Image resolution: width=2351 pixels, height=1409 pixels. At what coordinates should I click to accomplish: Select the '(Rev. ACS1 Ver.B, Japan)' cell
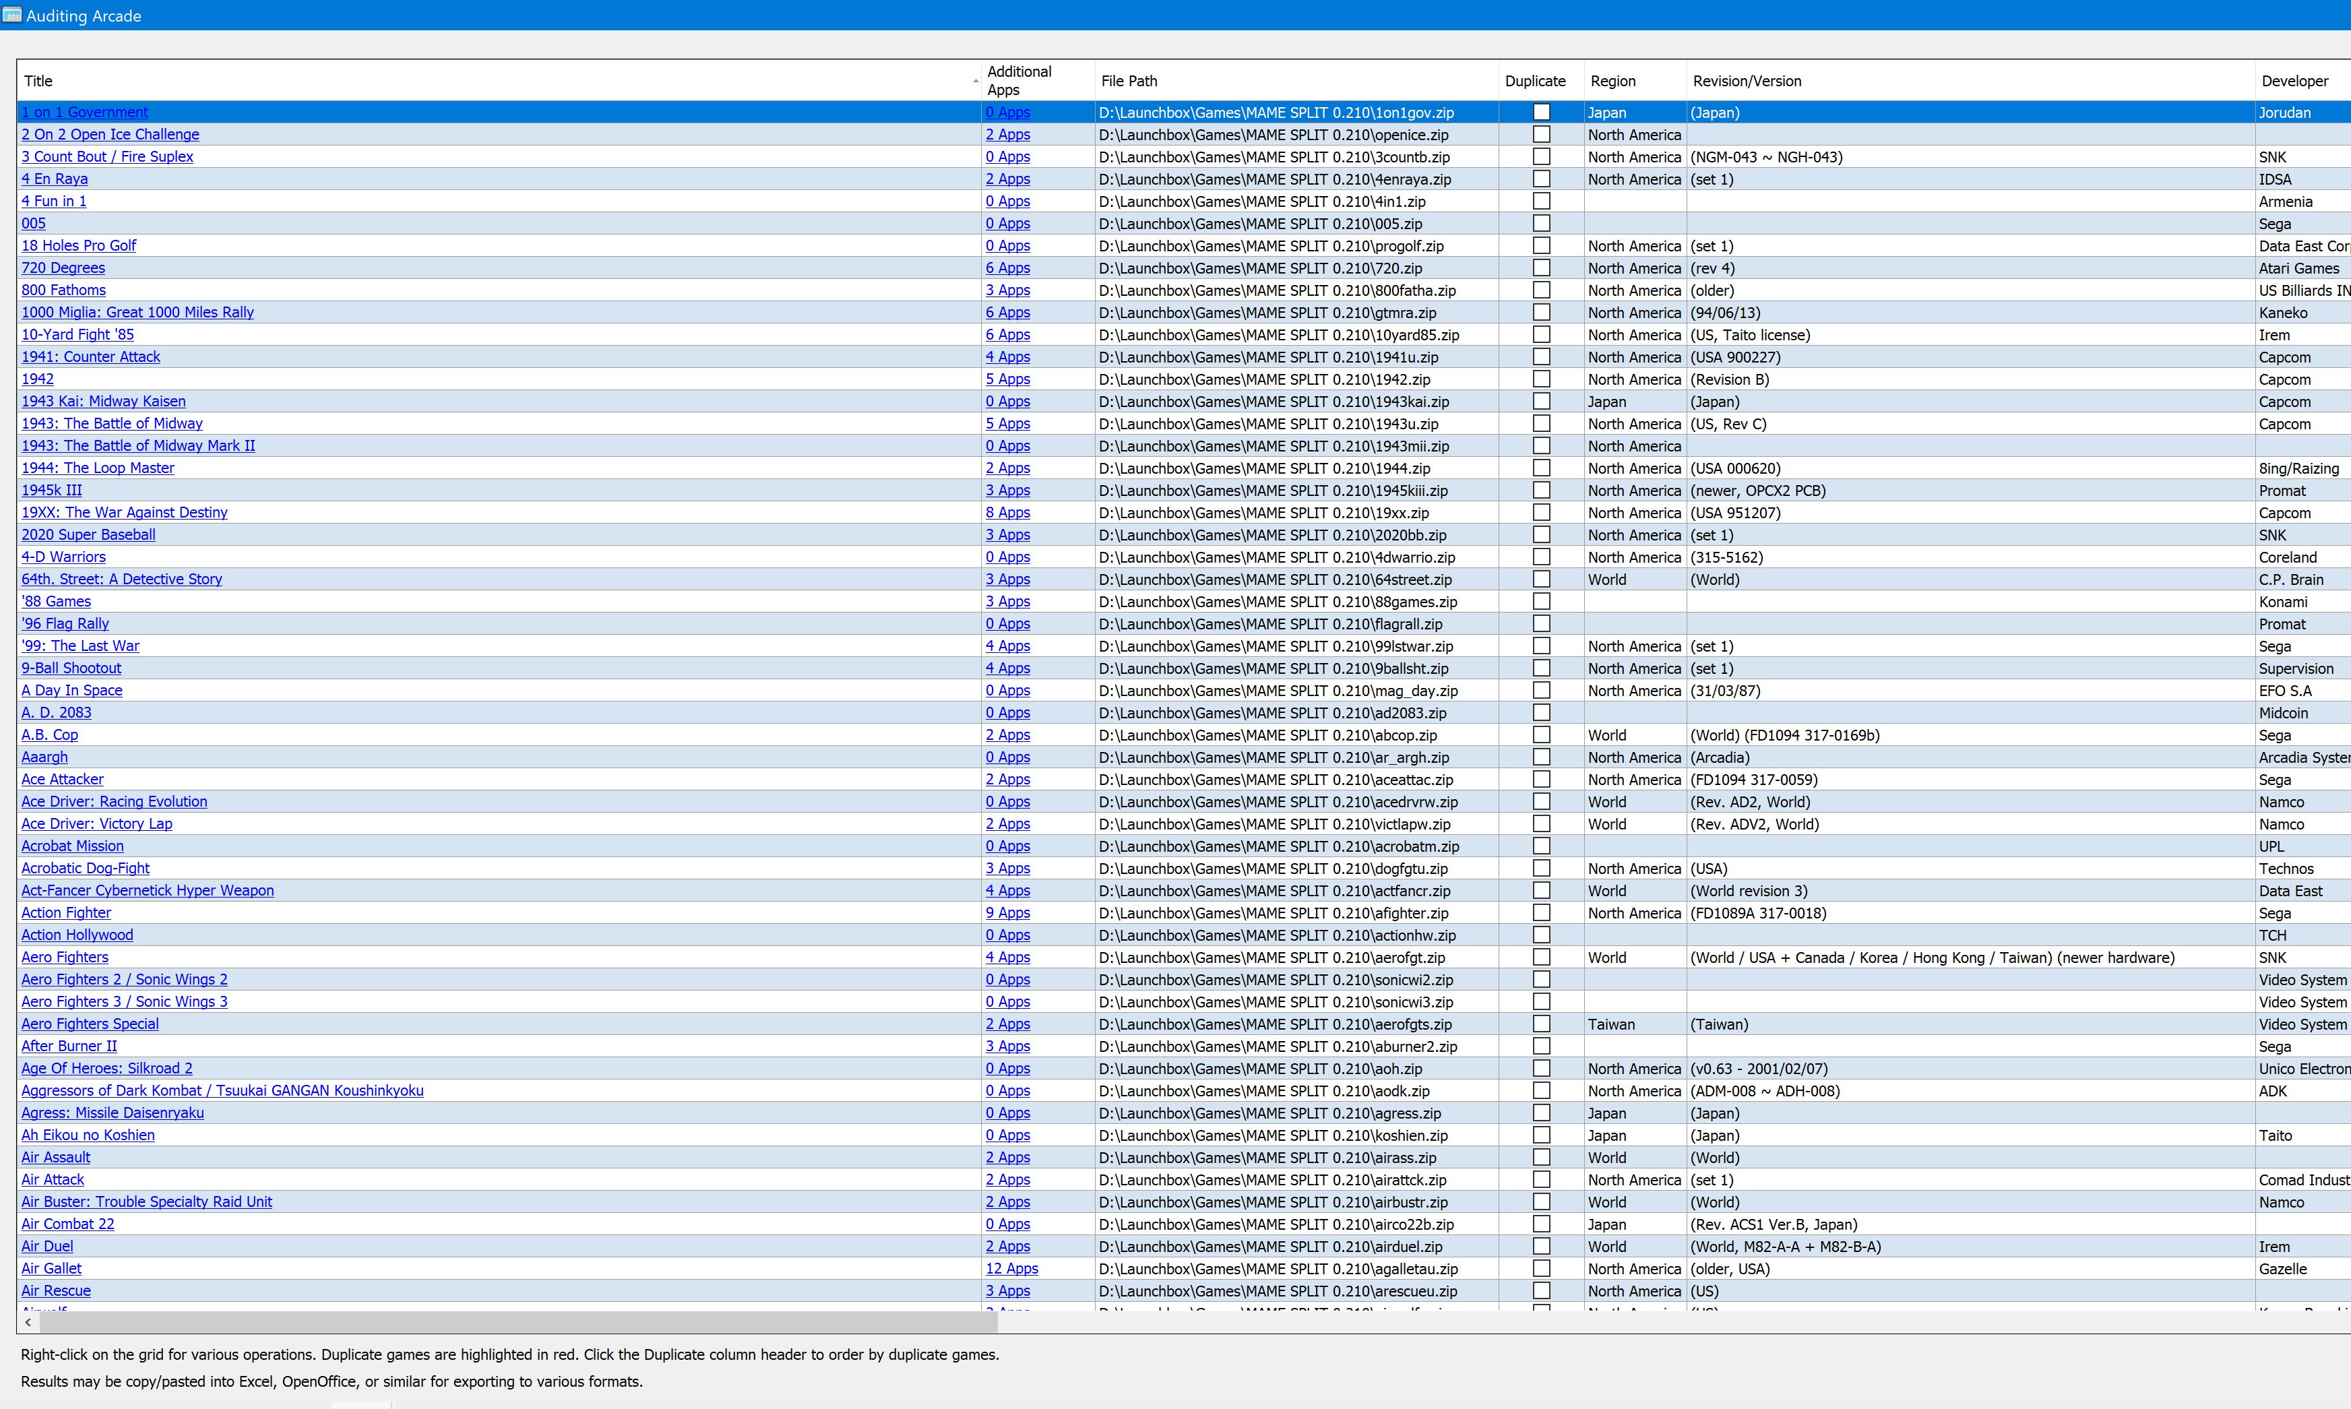1970,1224
